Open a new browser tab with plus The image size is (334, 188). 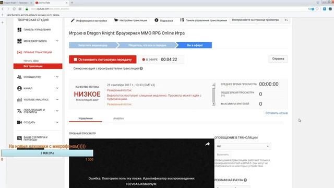pyautogui.click(x=72, y=3)
